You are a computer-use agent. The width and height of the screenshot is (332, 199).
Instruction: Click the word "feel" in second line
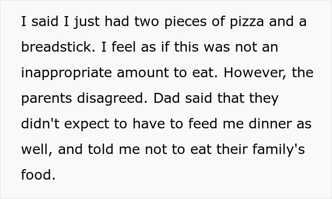click(x=124, y=47)
